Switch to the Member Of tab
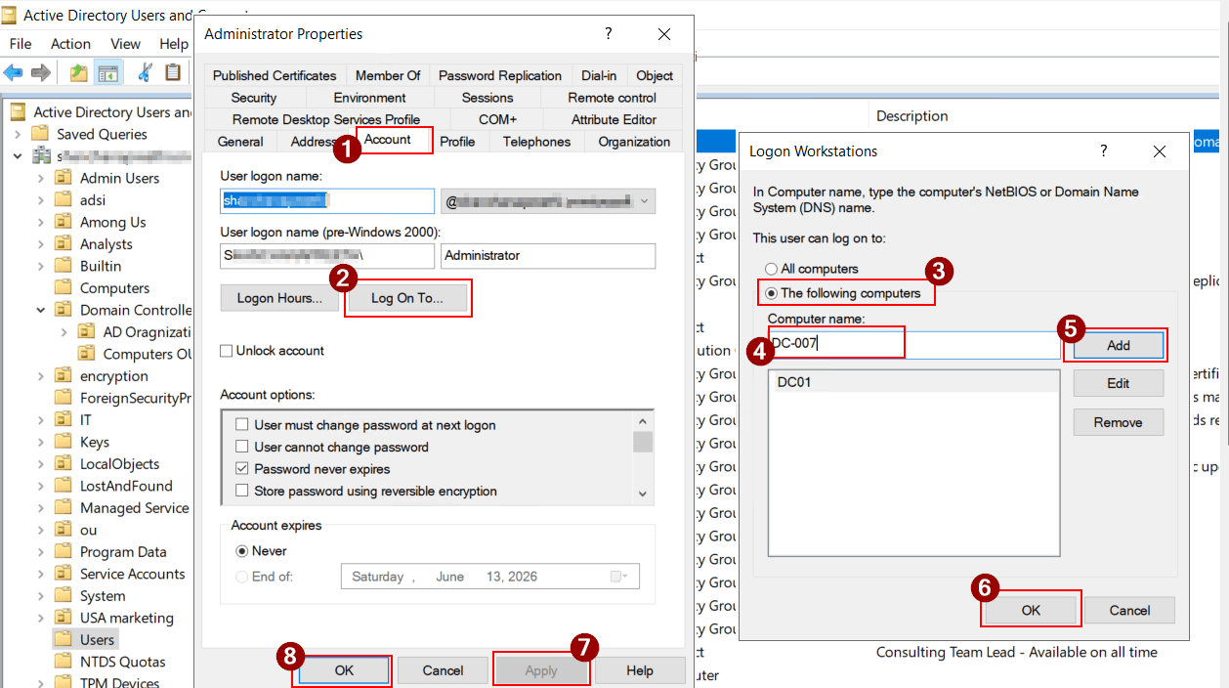The height and width of the screenshot is (688, 1229). point(388,75)
